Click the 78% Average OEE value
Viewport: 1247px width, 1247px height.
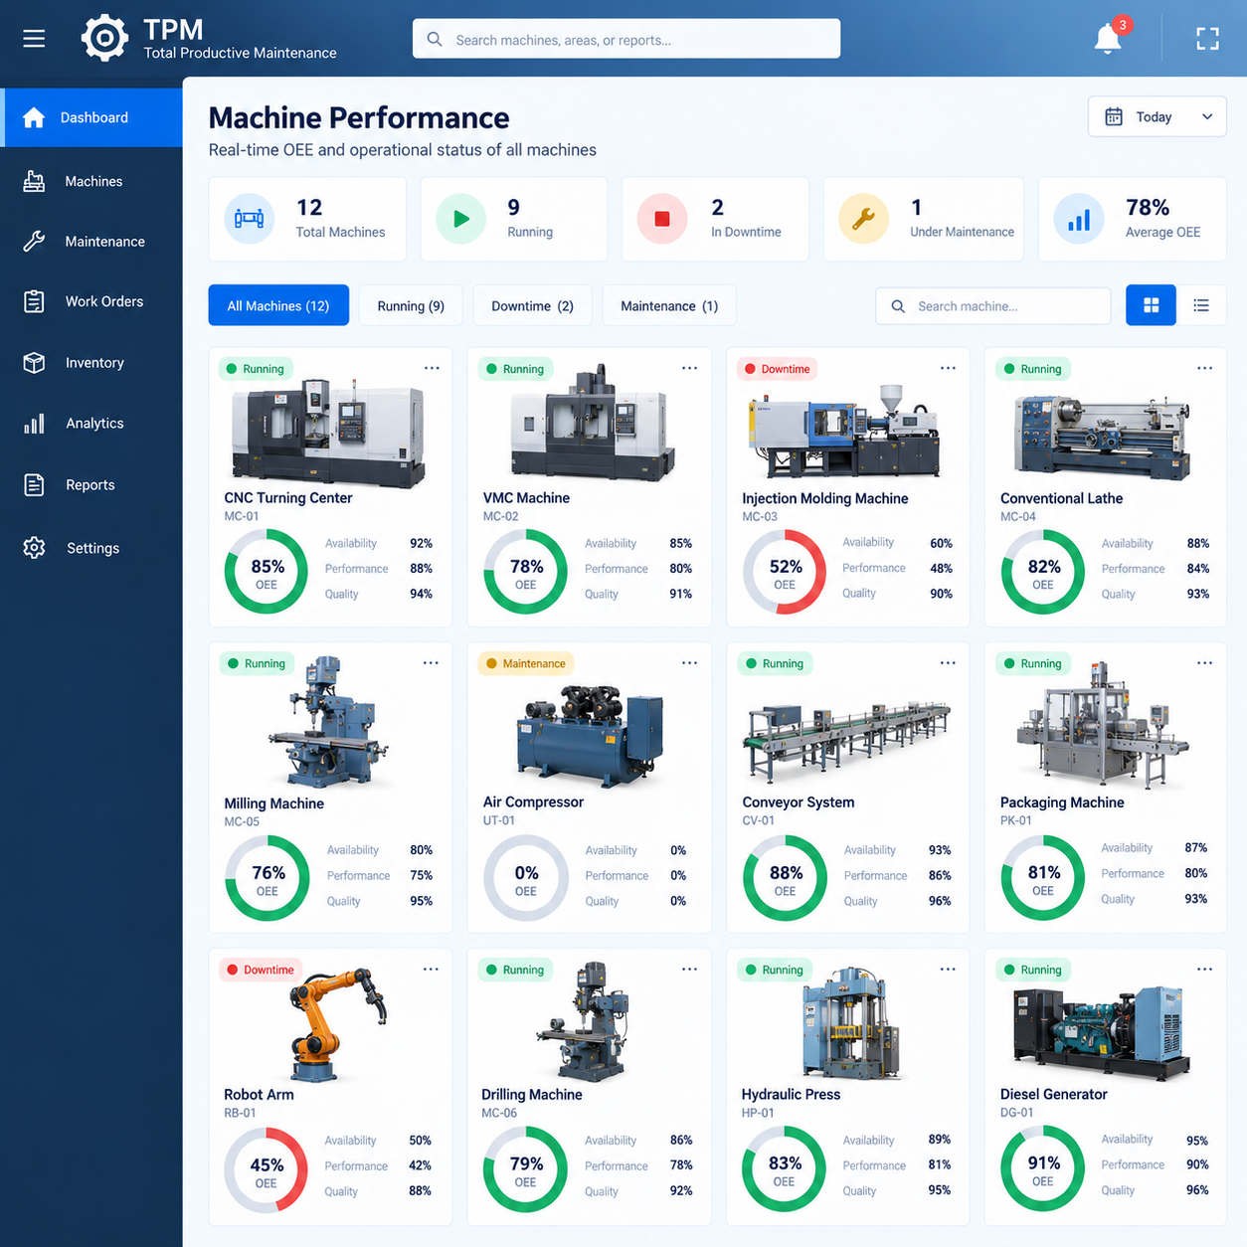coord(1148,208)
